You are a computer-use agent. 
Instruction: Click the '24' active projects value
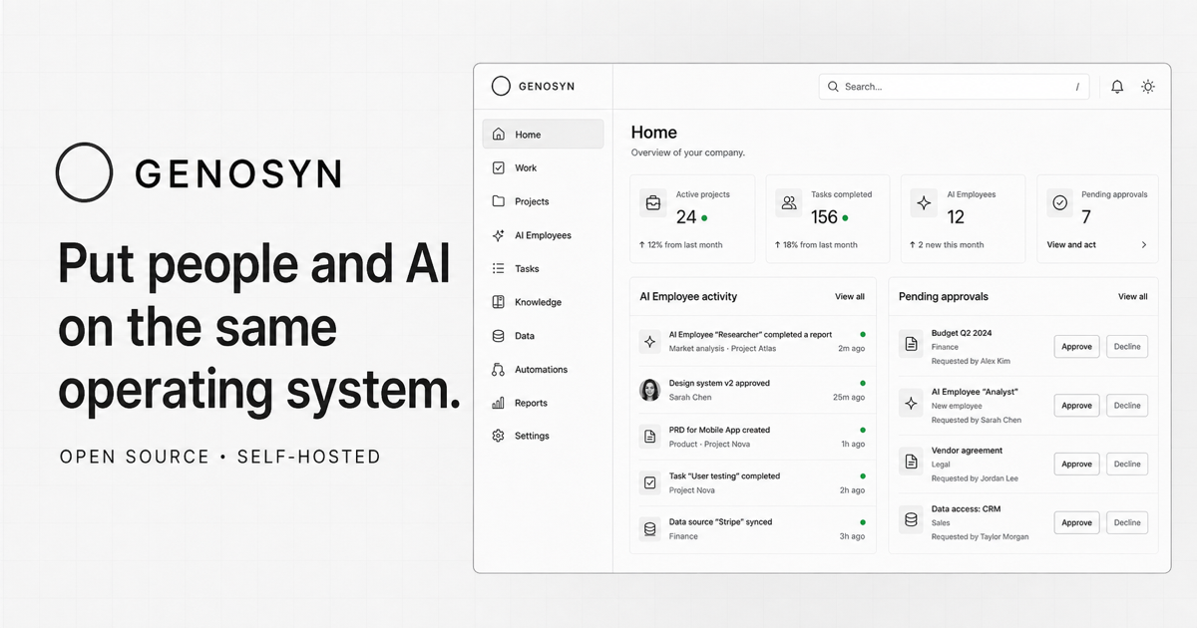(686, 216)
